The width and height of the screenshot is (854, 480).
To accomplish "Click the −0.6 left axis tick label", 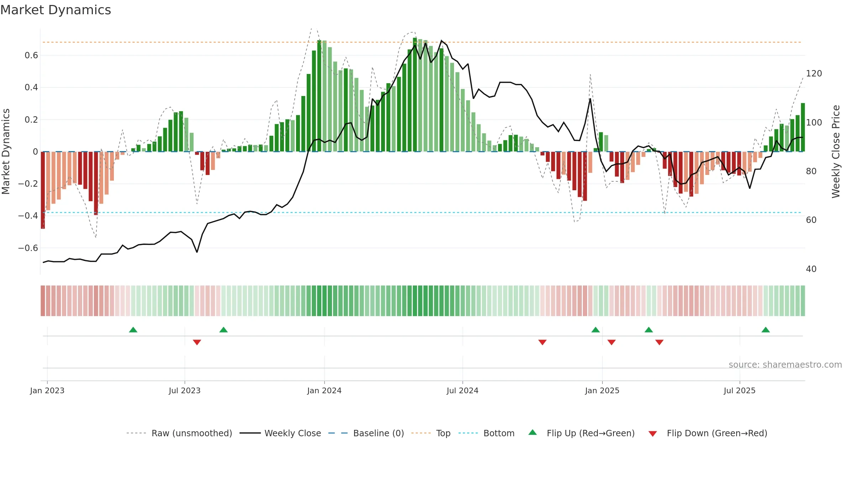I will (x=28, y=248).
